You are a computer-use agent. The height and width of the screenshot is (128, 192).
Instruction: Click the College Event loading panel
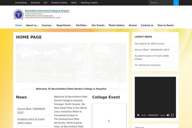tap(109, 116)
